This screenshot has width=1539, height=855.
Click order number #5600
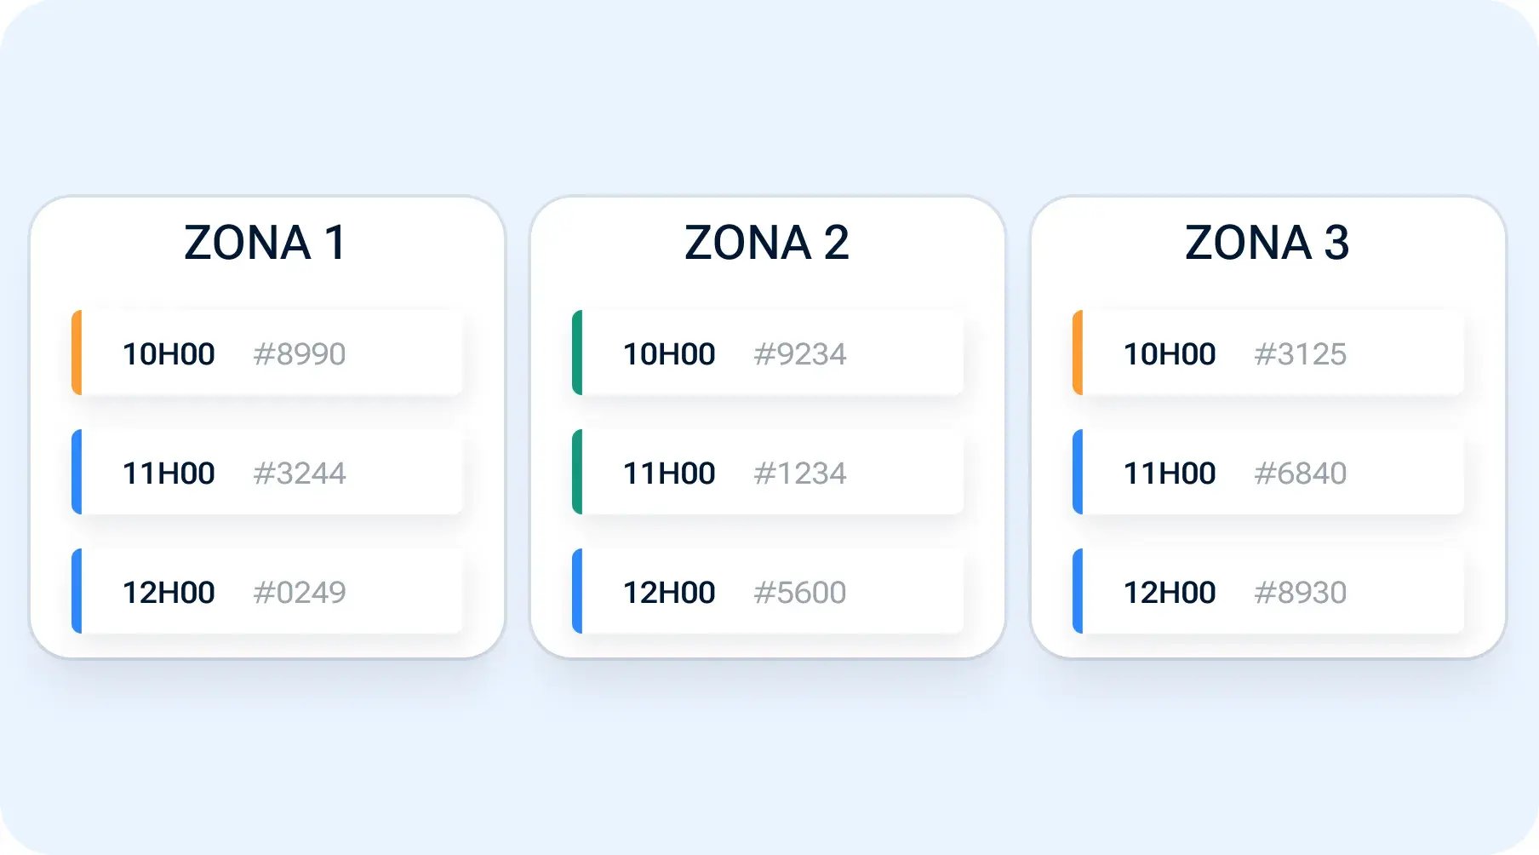pyautogui.click(x=800, y=592)
